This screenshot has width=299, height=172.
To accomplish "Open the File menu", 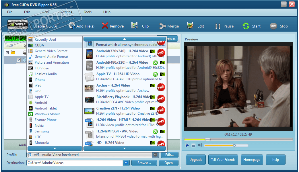I will point(10,12).
